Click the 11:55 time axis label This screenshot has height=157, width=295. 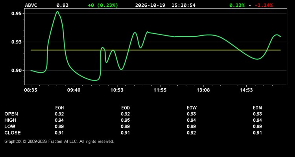point(160,90)
